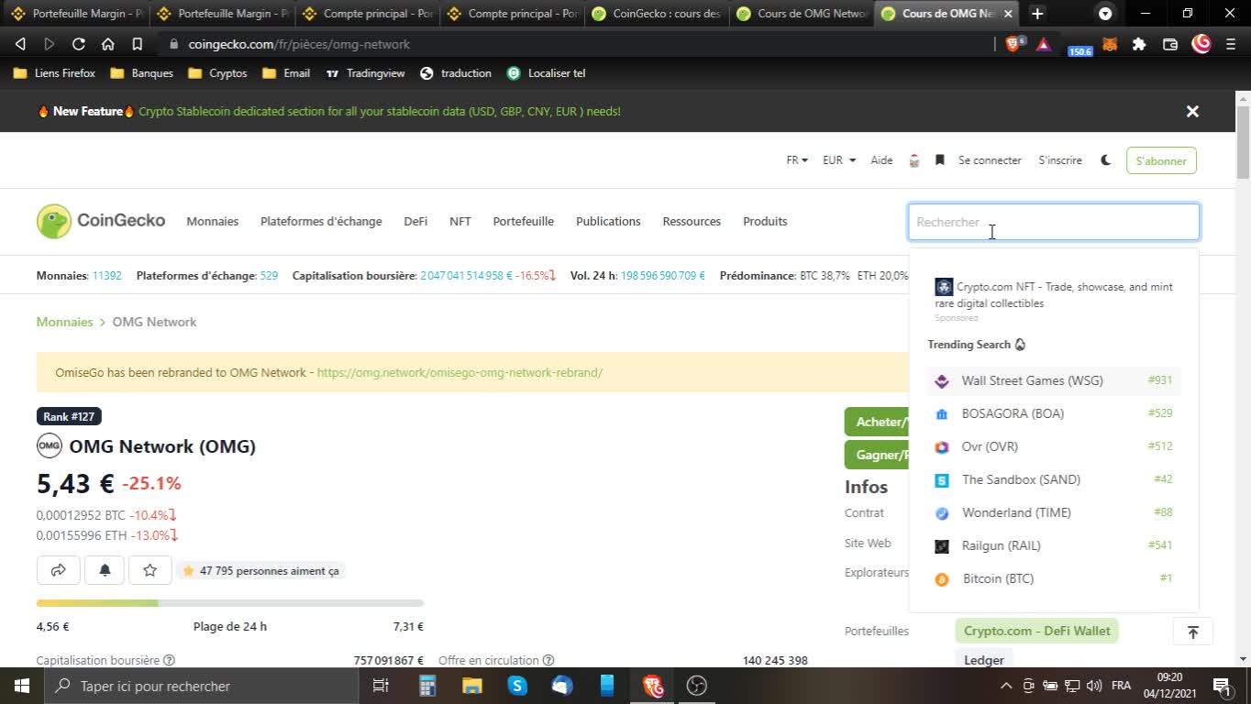Click the market cap help question icon
The image size is (1251, 704).
coord(169,660)
